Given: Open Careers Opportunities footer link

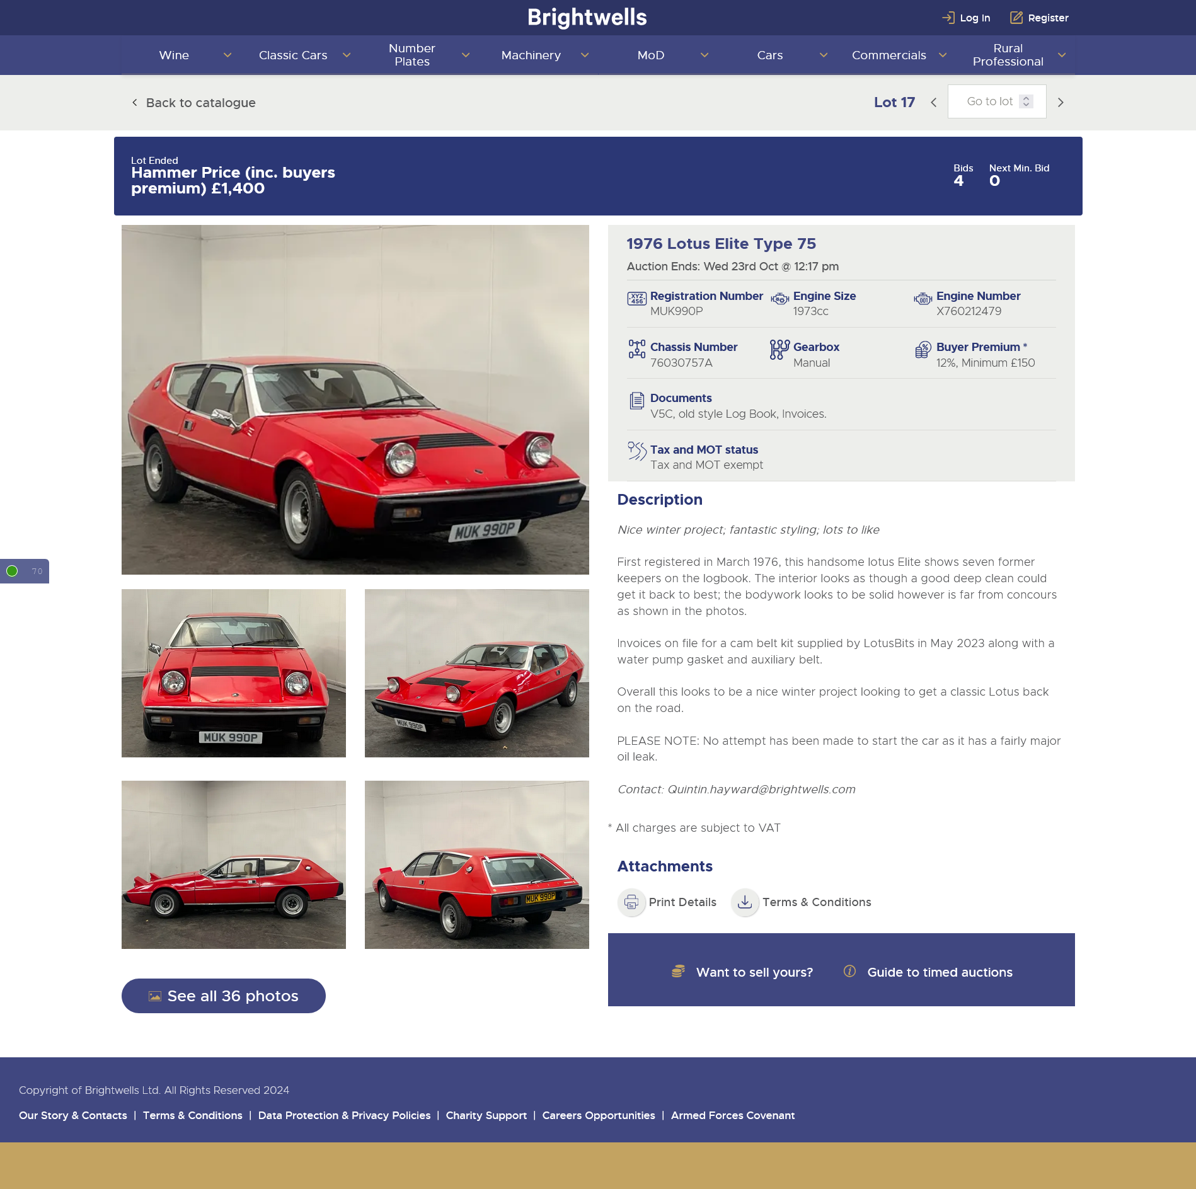Looking at the screenshot, I should [x=599, y=1115].
